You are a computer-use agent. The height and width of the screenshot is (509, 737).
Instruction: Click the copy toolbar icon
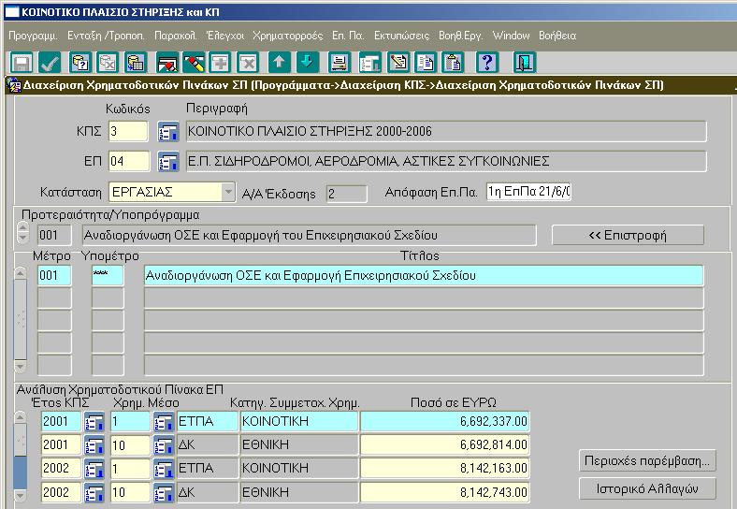pyautogui.click(x=426, y=63)
